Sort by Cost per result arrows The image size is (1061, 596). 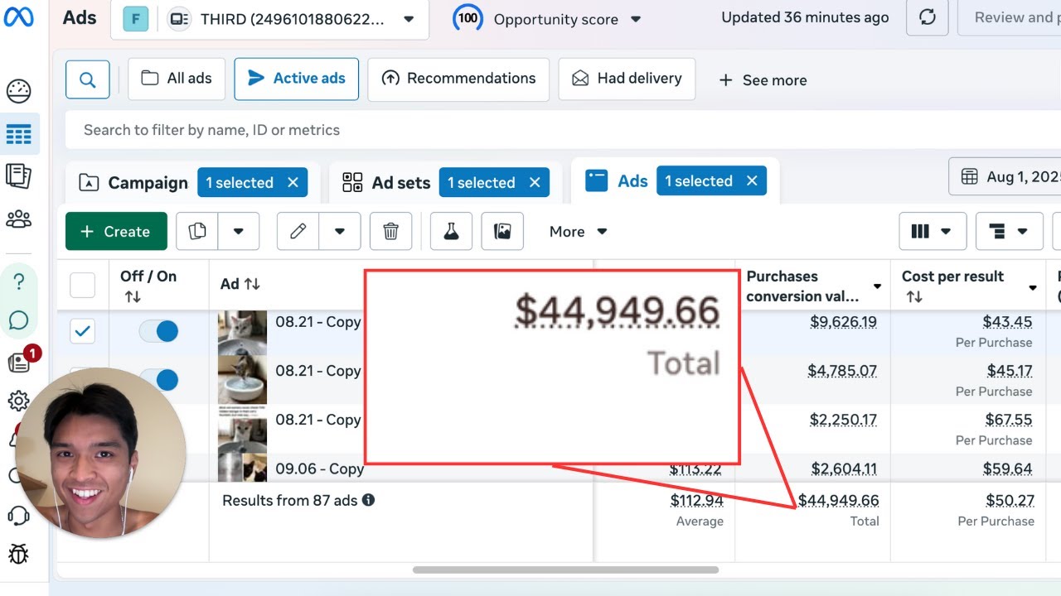coord(914,296)
